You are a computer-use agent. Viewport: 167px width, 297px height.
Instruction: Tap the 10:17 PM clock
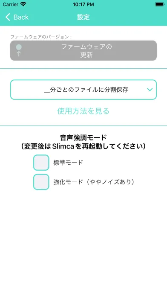(83, 5)
